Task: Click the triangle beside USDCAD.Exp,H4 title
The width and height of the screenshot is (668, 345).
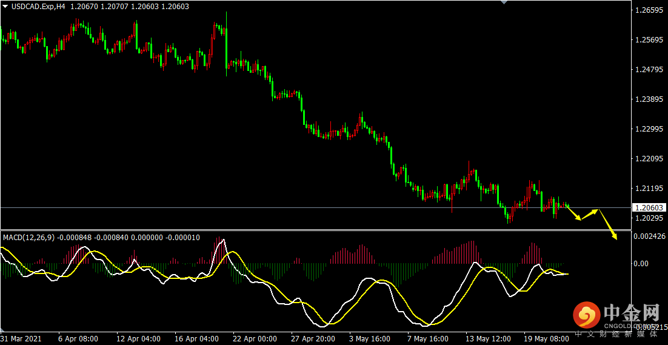Action: 5,7
